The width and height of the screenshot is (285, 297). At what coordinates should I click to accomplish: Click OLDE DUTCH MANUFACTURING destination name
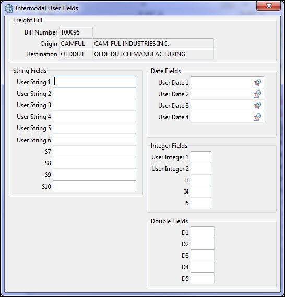coord(153,54)
